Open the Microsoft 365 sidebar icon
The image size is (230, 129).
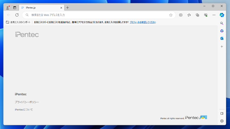point(222,31)
